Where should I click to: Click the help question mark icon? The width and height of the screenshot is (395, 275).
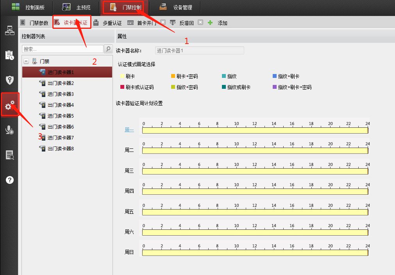(x=9, y=180)
